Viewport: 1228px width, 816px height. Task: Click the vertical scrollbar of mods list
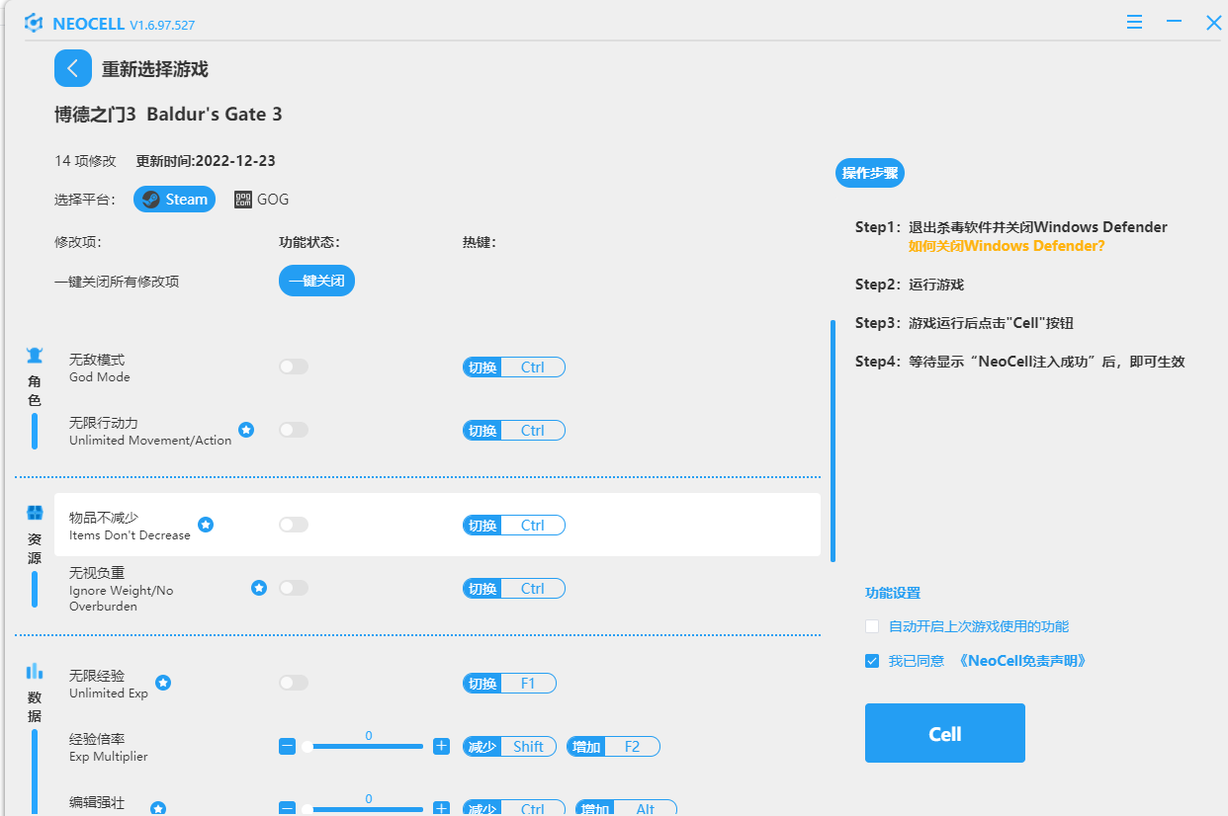click(833, 440)
